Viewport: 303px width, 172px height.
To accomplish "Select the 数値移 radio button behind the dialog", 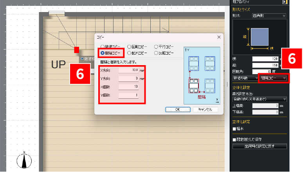I will tap(82, 59).
